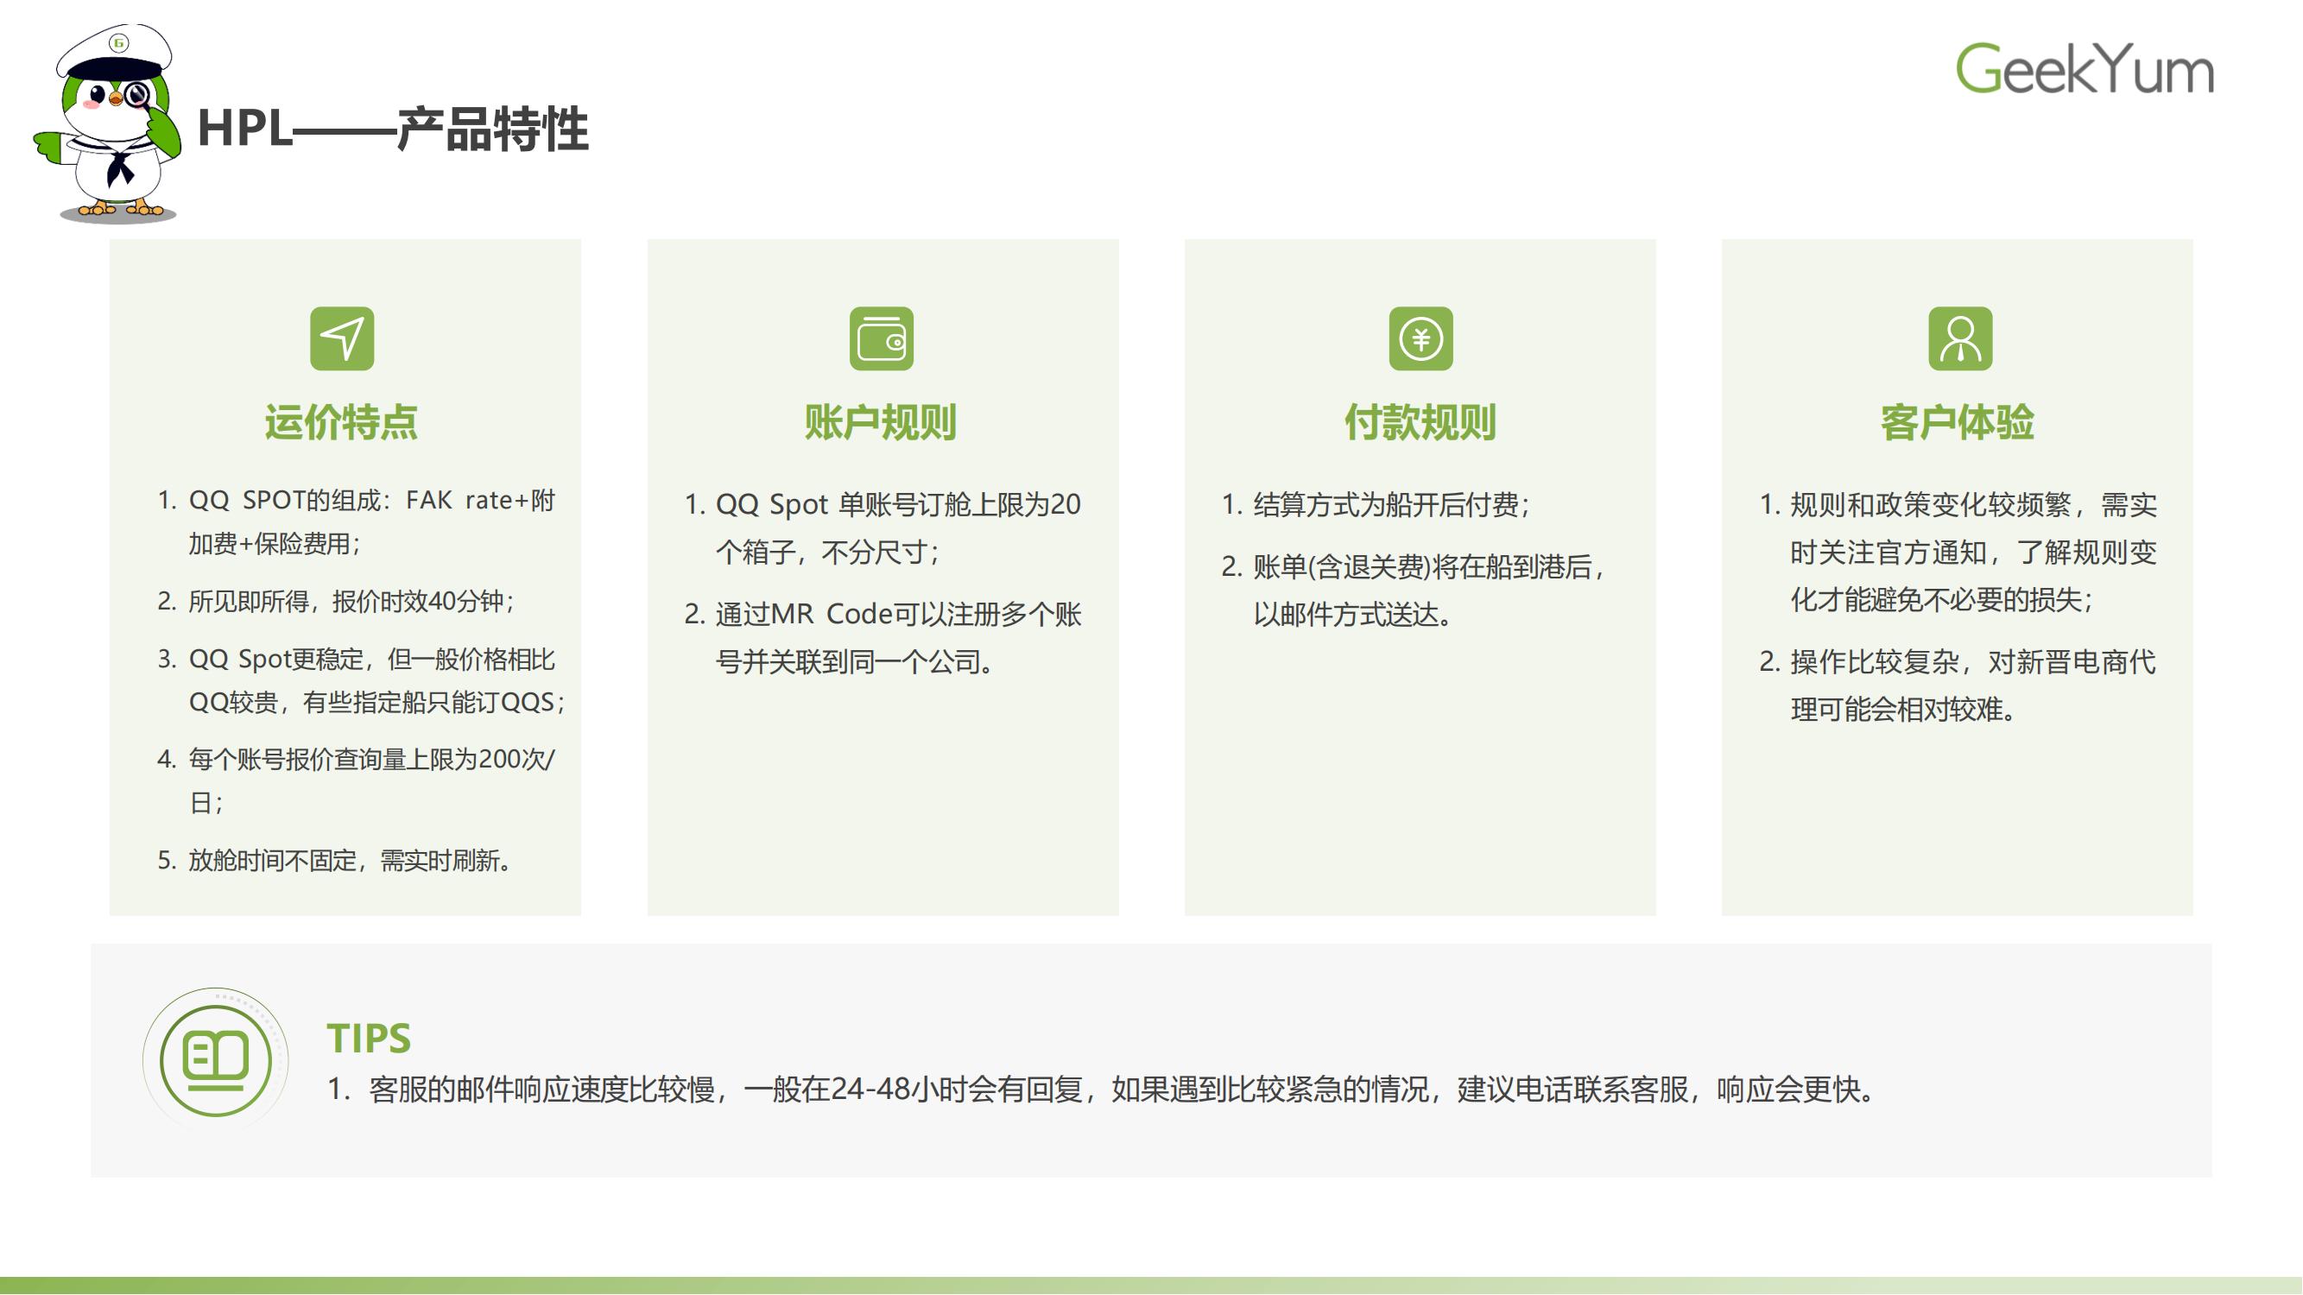Click the GeekYum logo
Screen dimensions: 2303x1295
[2084, 69]
